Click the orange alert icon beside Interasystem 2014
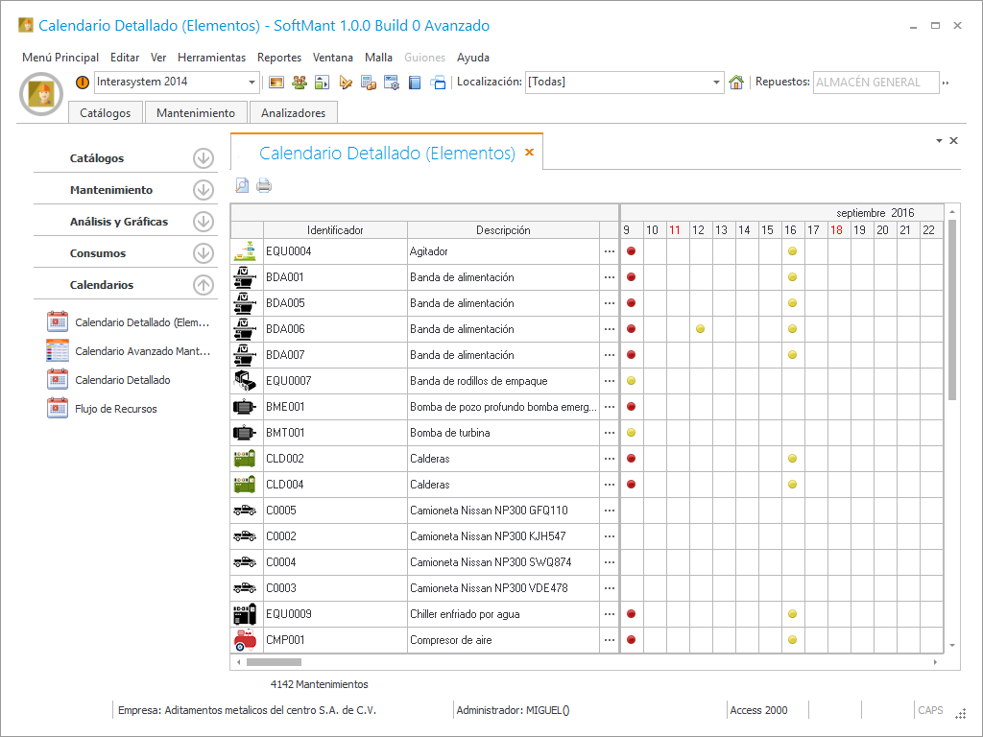 click(x=83, y=83)
